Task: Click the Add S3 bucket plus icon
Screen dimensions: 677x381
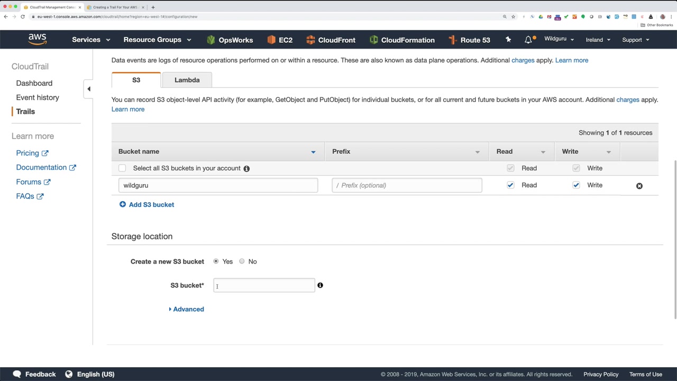Action: pos(123,204)
